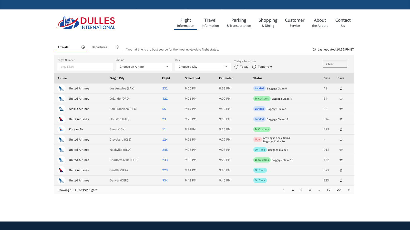Select the Today radio button

point(236,67)
